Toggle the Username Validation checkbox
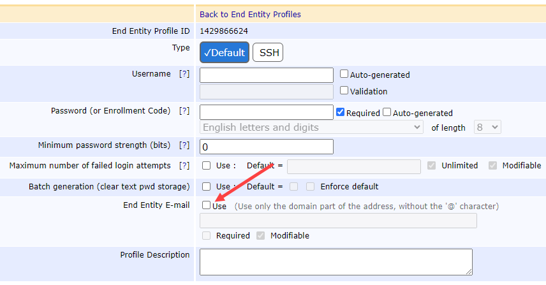The image size is (546, 285). coord(344,91)
